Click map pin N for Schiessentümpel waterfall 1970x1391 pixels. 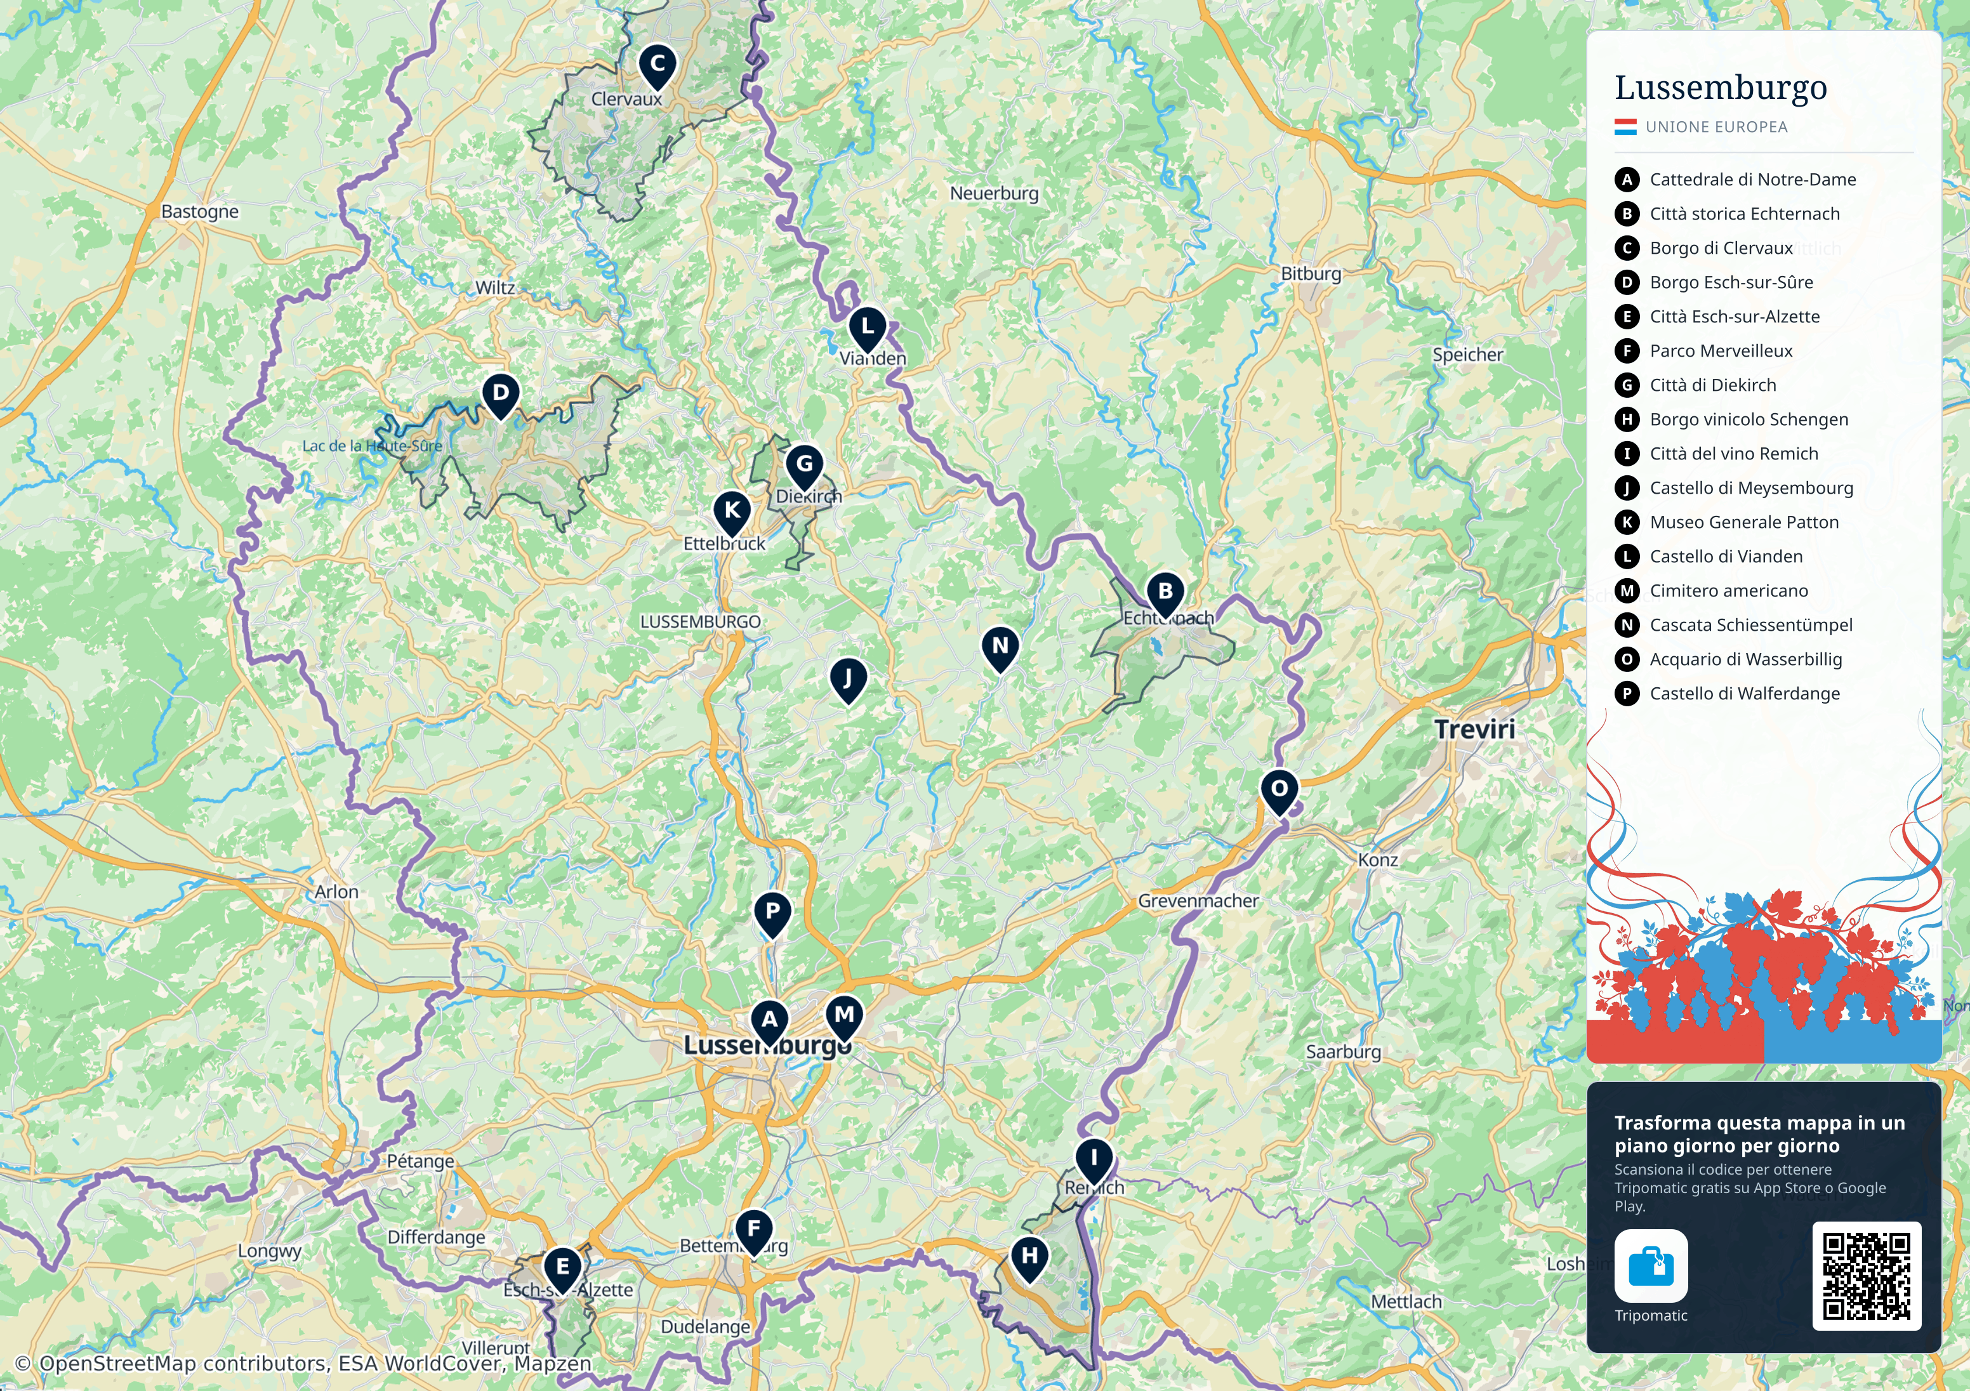[1000, 647]
